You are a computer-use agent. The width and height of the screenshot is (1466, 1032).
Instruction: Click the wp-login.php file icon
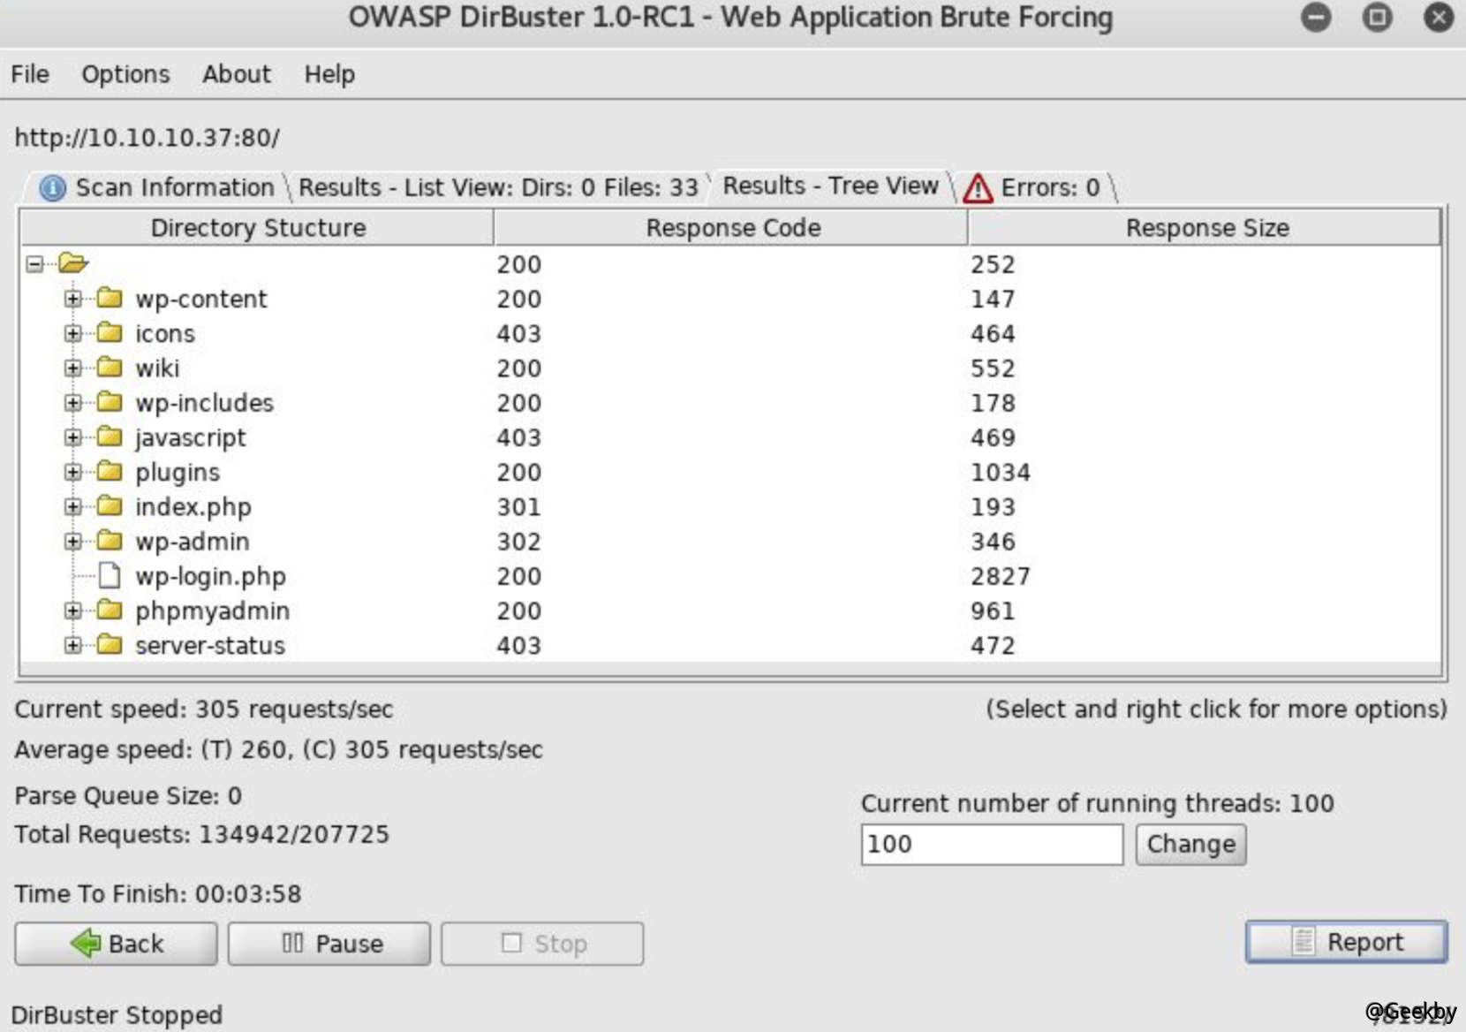pyautogui.click(x=110, y=576)
